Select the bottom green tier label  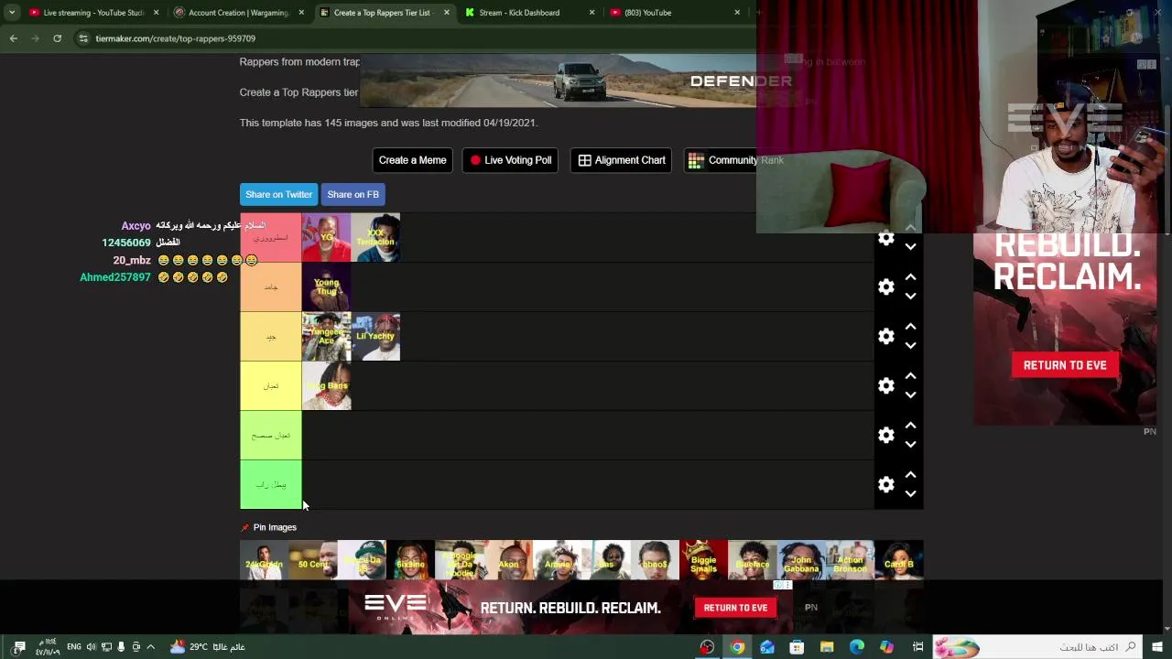pos(270,485)
